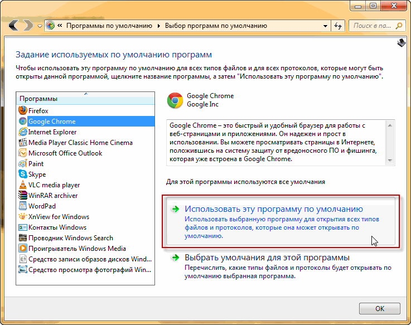Select Microsoft Office Outlook row

click(85, 153)
